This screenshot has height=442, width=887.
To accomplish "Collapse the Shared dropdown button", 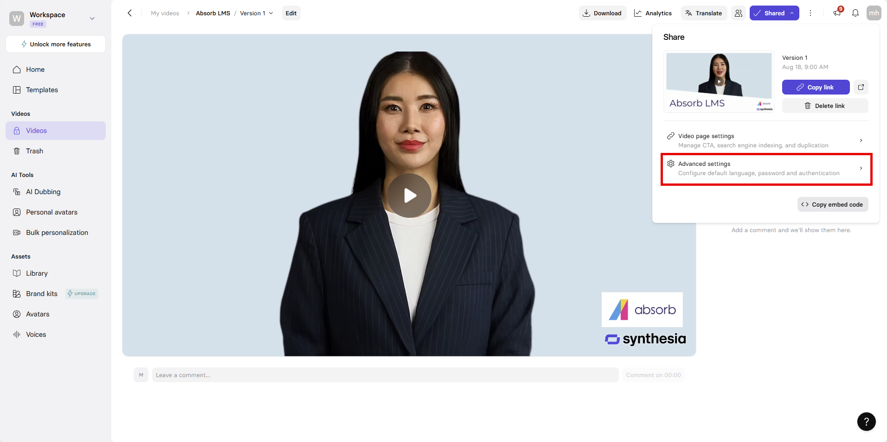I will [x=774, y=13].
